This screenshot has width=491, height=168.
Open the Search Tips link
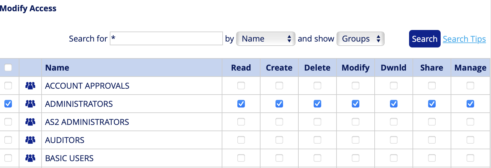pyautogui.click(x=464, y=39)
